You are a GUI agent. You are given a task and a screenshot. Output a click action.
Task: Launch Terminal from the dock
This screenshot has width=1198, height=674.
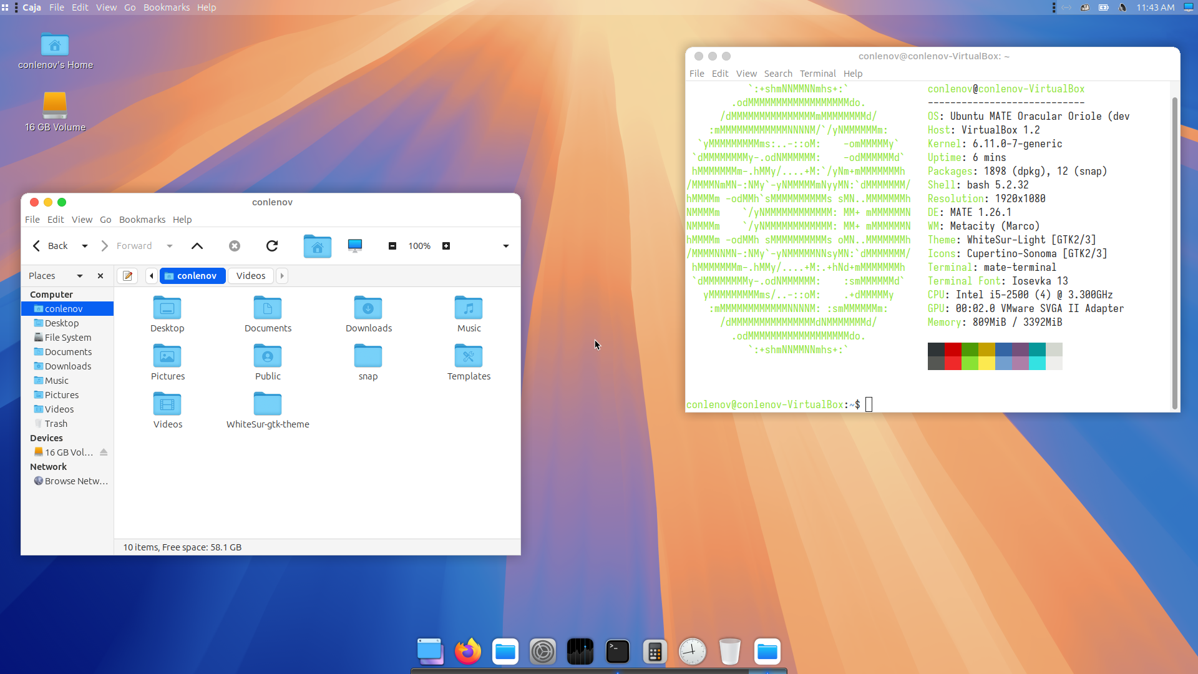pyautogui.click(x=618, y=652)
